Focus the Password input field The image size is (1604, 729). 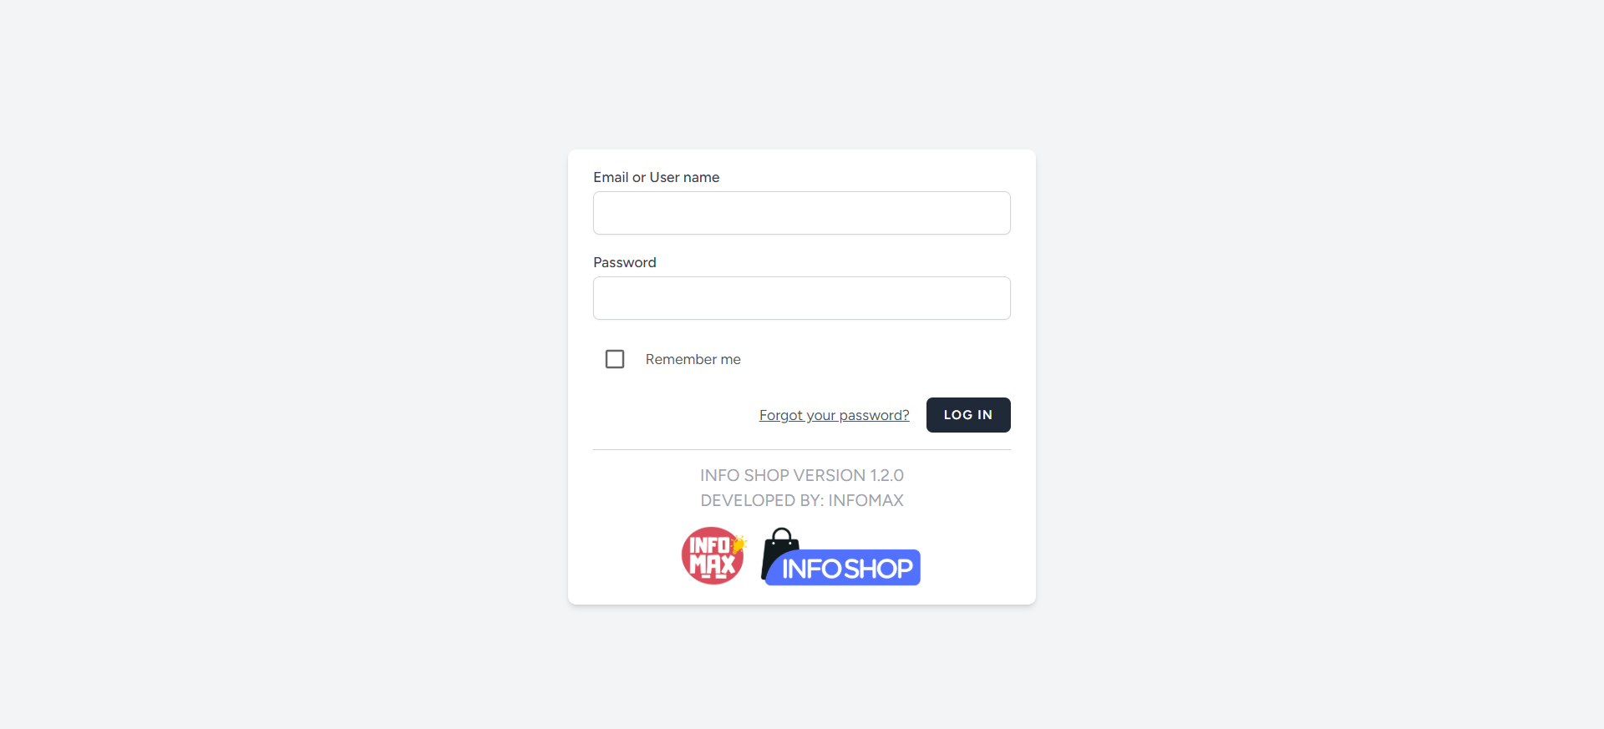[801, 298]
